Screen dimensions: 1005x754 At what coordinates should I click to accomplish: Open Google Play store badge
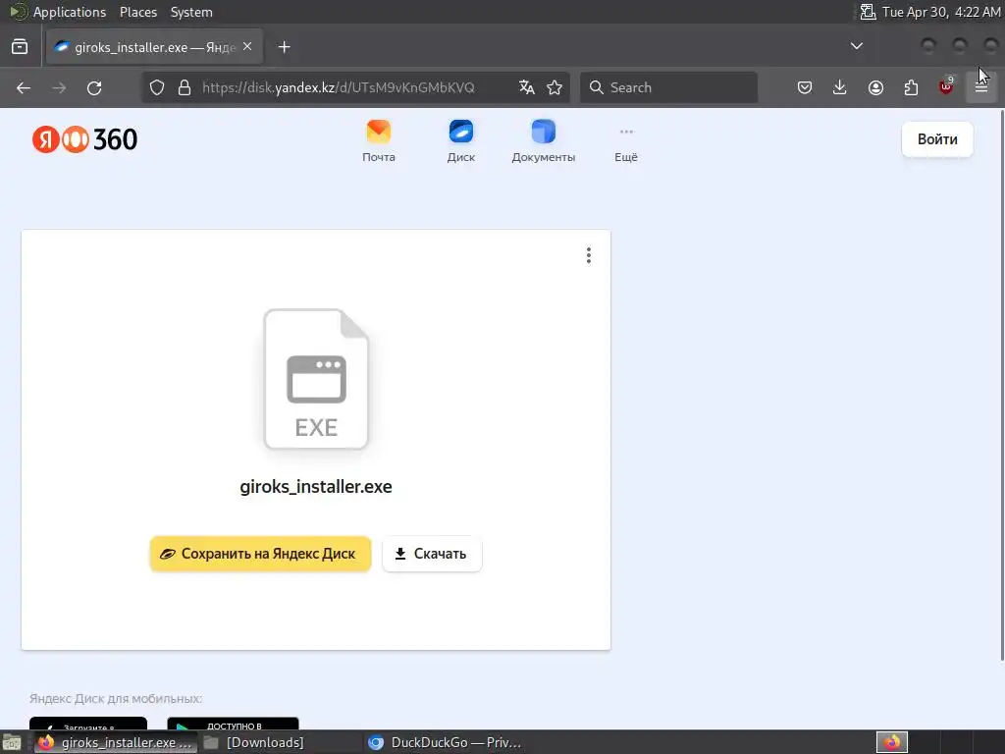click(233, 725)
